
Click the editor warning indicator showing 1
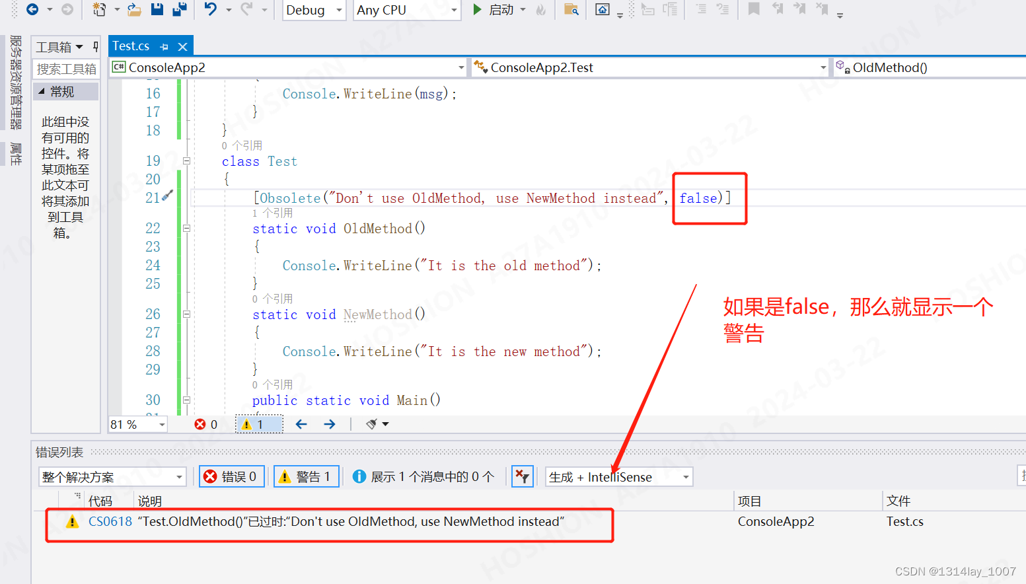pyautogui.click(x=259, y=424)
